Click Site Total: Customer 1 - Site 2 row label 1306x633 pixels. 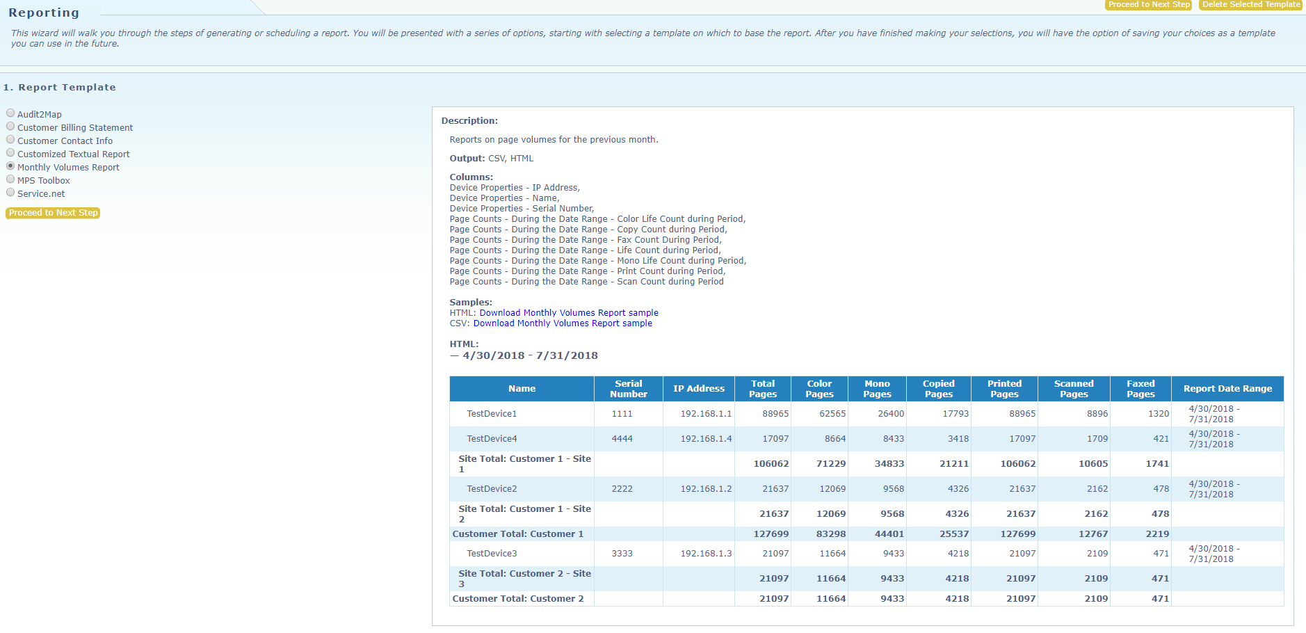click(524, 514)
